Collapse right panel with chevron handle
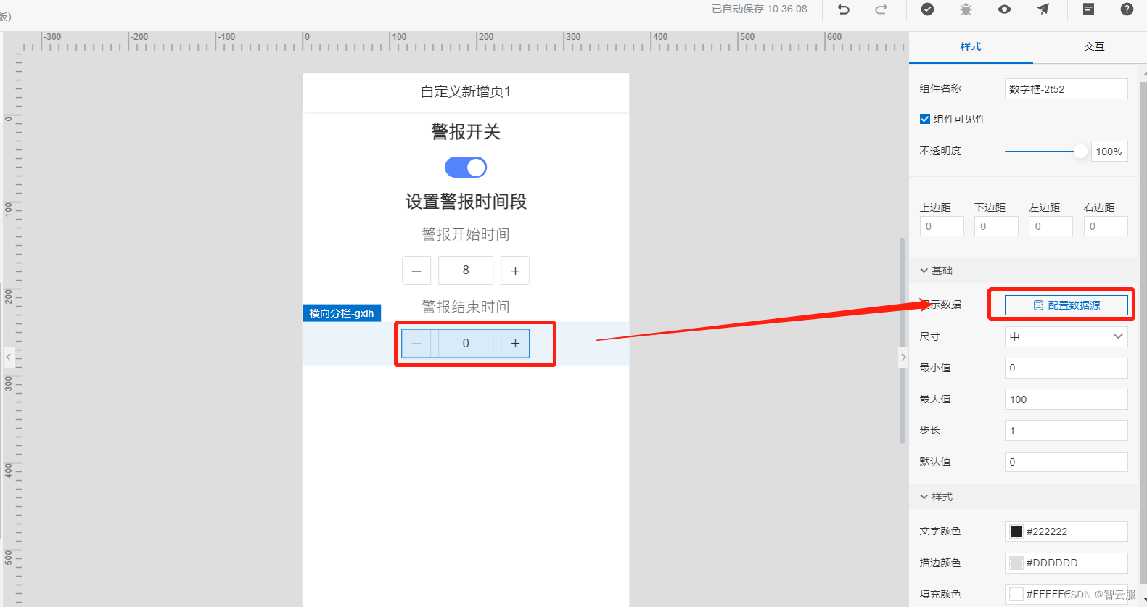1147x607 pixels. pyautogui.click(x=903, y=358)
